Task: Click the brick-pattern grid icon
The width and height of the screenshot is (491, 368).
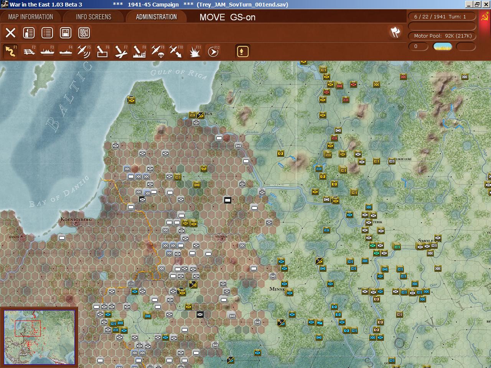Action: click(x=84, y=33)
